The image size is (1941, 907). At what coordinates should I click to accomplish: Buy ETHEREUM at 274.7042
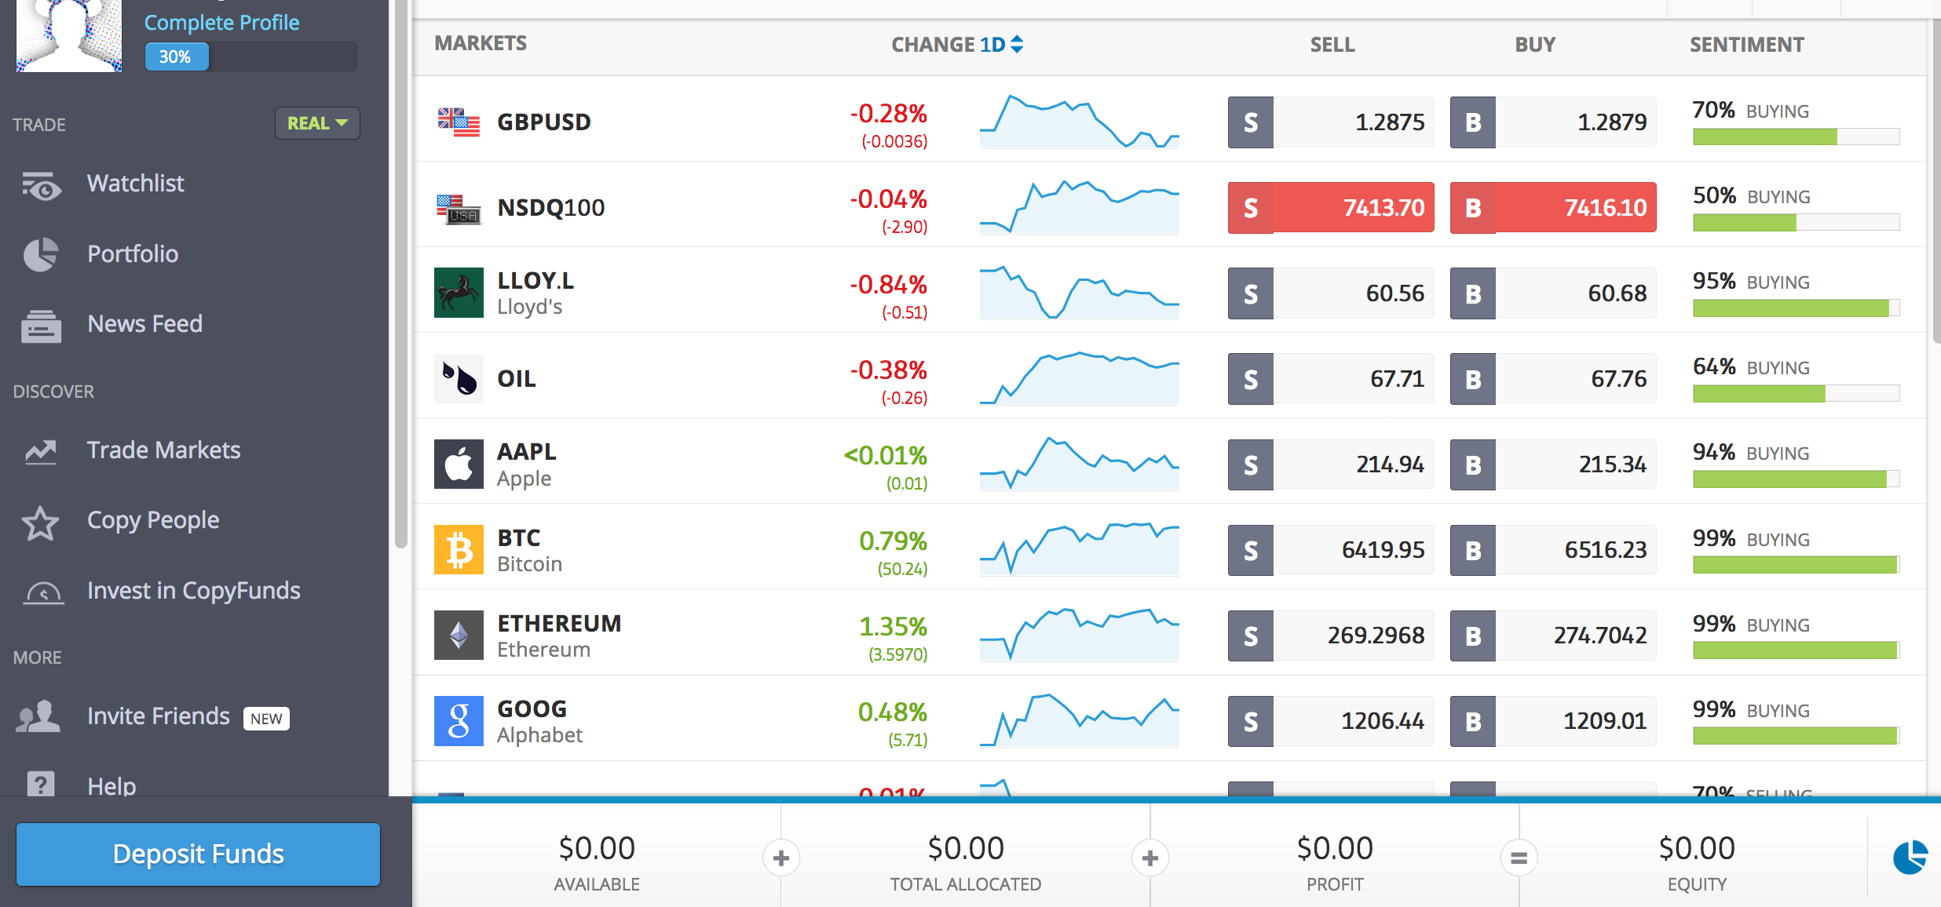pyautogui.click(x=1553, y=636)
